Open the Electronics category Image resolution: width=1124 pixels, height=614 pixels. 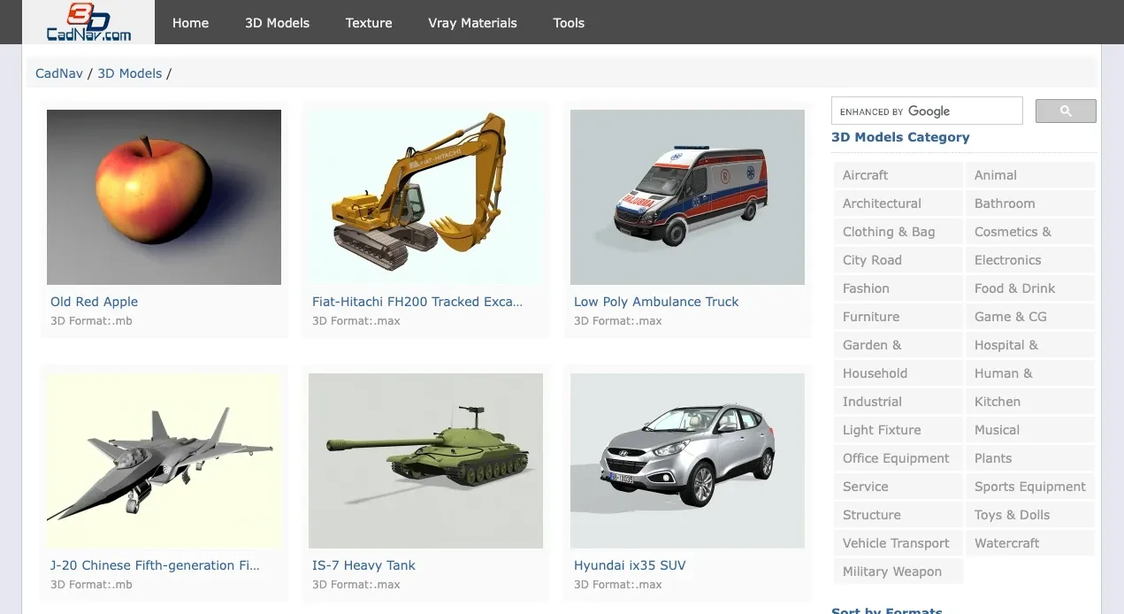pyautogui.click(x=1029, y=260)
